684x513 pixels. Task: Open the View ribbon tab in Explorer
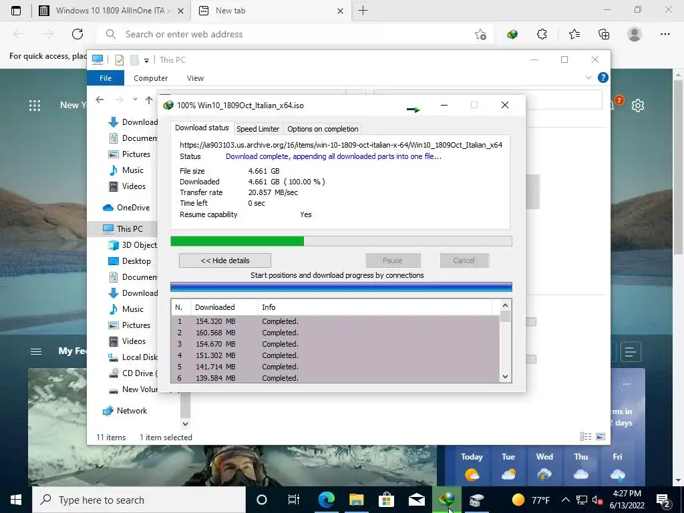coord(195,78)
